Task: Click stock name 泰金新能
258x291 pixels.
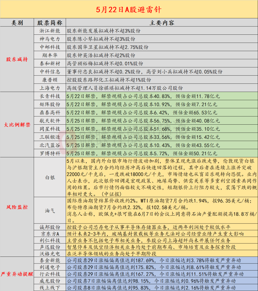Action: (x=50, y=260)
